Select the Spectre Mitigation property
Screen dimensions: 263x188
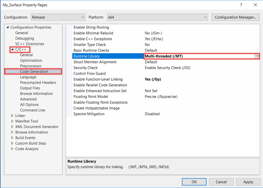(x=89, y=114)
